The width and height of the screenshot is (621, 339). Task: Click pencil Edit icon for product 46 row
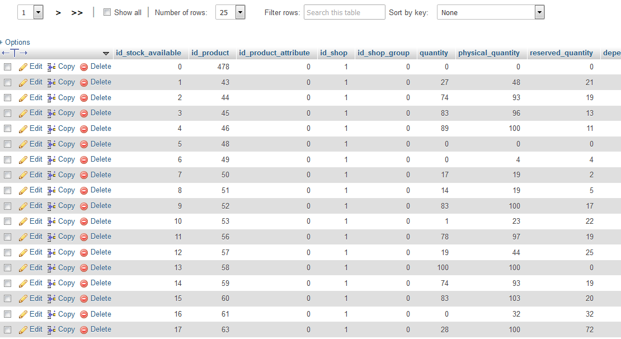[x=23, y=129]
